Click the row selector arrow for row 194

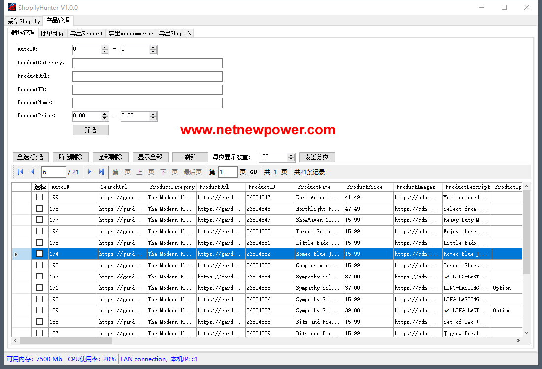pos(16,254)
